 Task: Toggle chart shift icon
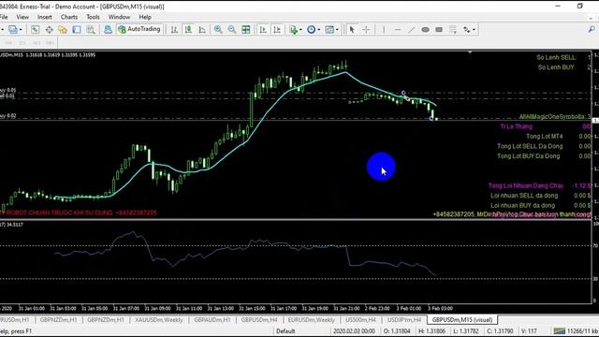pos(277,29)
